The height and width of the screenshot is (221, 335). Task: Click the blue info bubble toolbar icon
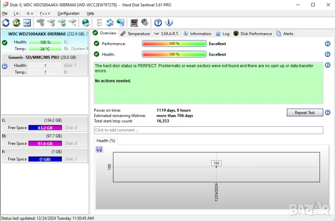169,23
